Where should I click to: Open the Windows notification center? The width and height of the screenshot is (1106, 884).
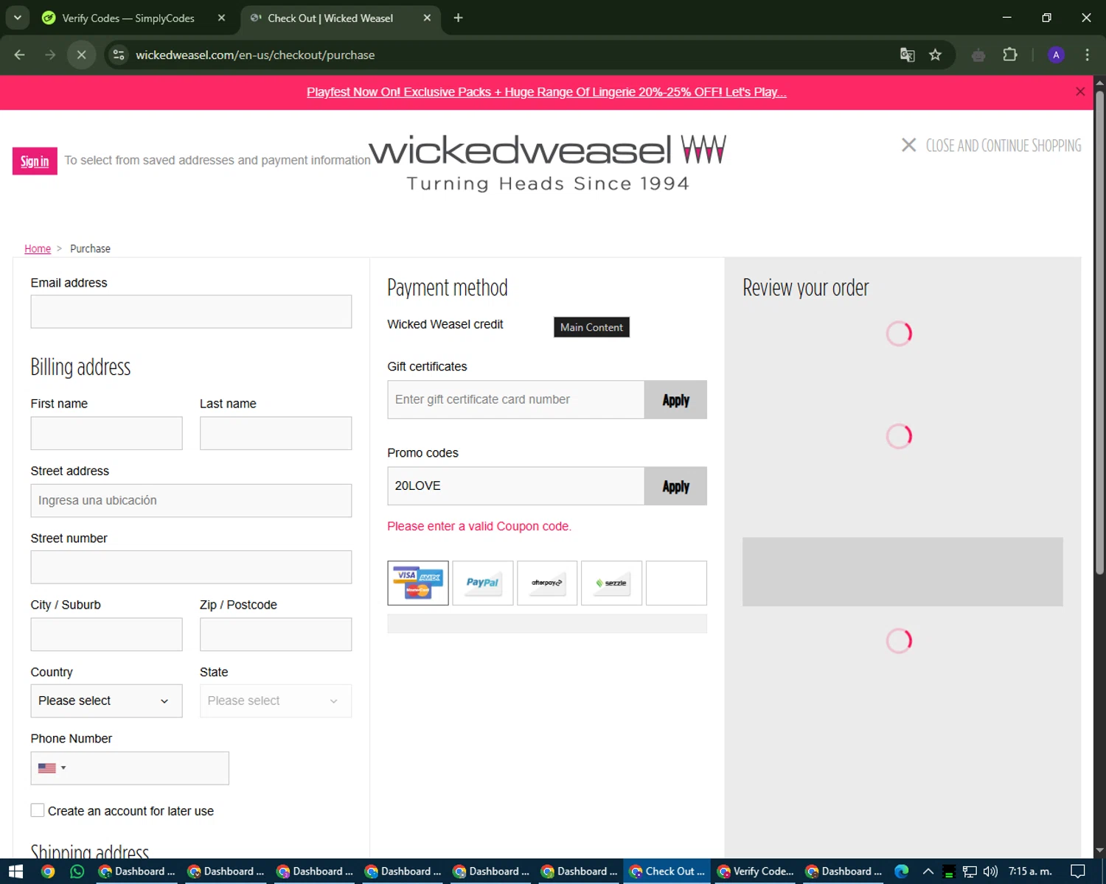(1078, 871)
